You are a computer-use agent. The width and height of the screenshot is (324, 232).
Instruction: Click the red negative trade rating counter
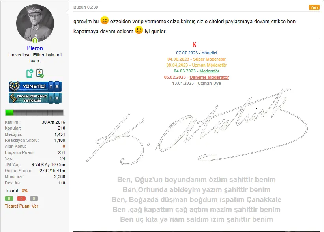pos(21,199)
